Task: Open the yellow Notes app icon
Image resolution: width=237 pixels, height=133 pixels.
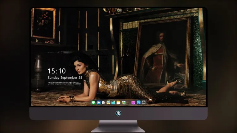Action: coord(118,102)
